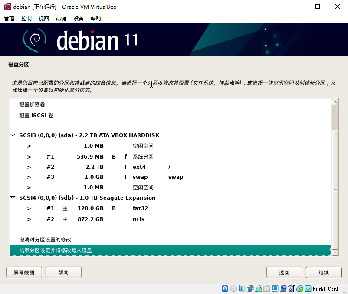Click the mouse integration status icon

(x=299, y=288)
